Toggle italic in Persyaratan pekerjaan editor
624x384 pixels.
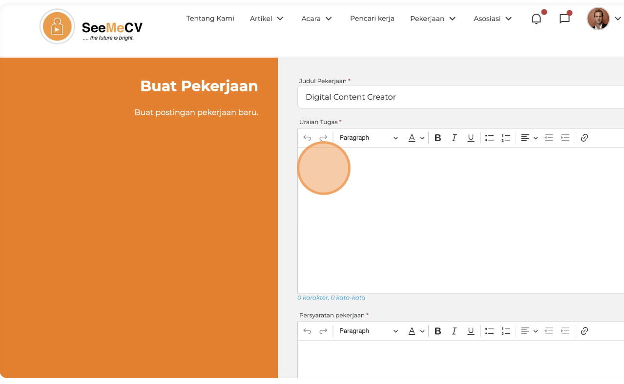[454, 331]
